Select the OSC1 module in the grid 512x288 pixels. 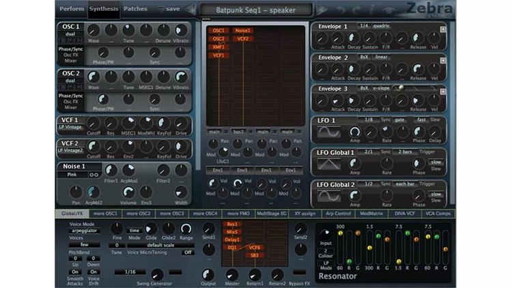[218, 31]
